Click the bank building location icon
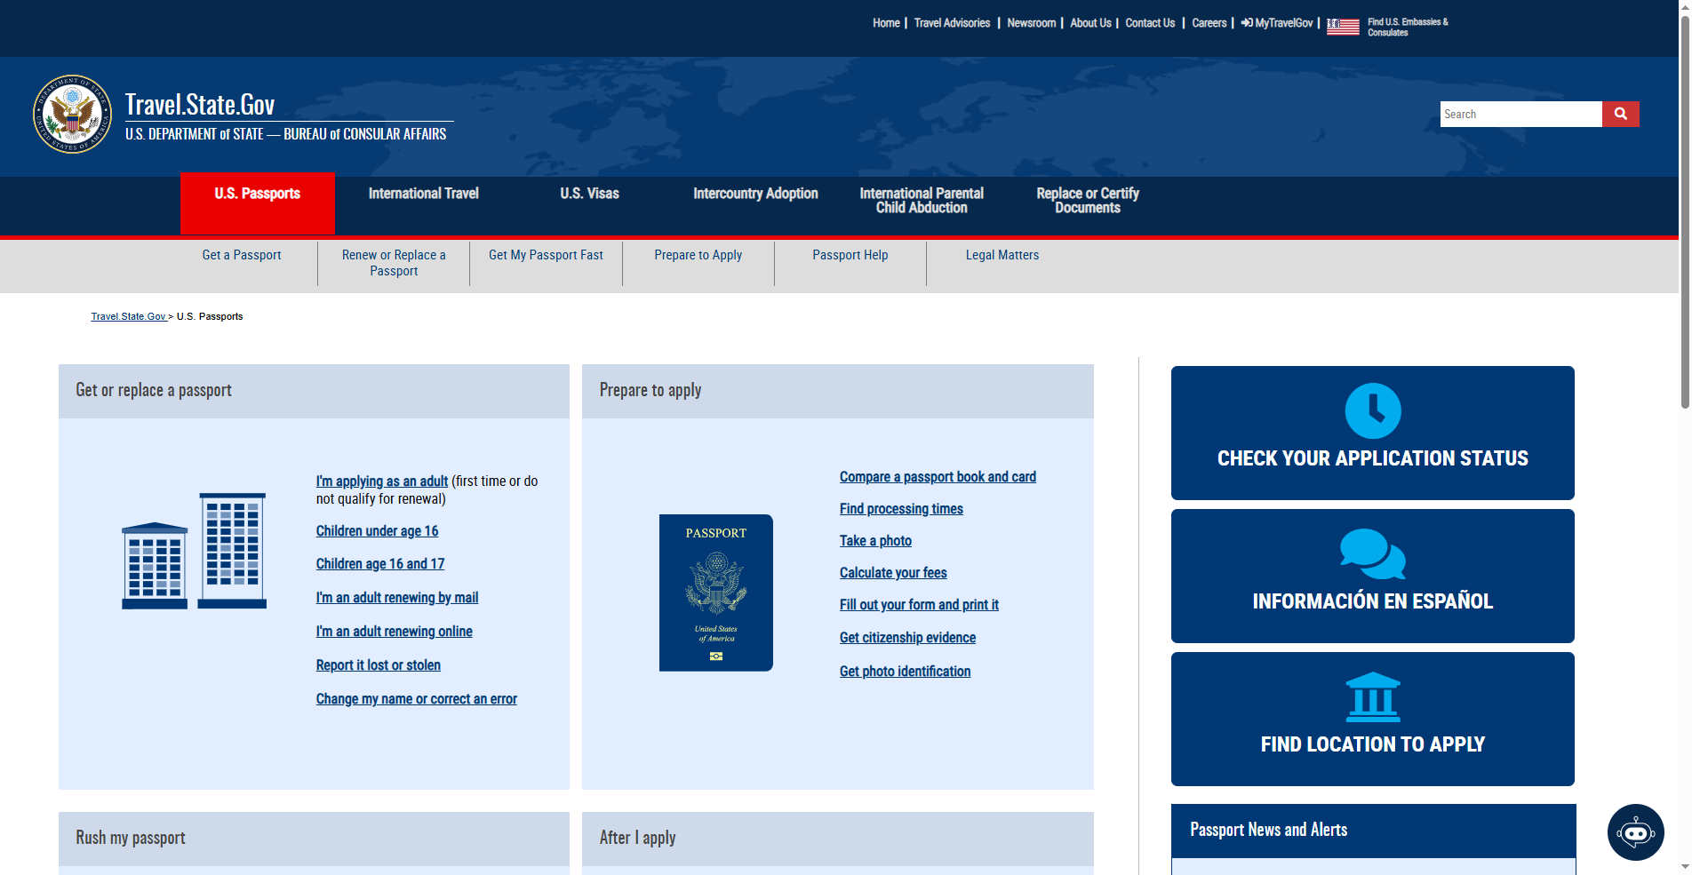1692x875 pixels. tap(1372, 697)
